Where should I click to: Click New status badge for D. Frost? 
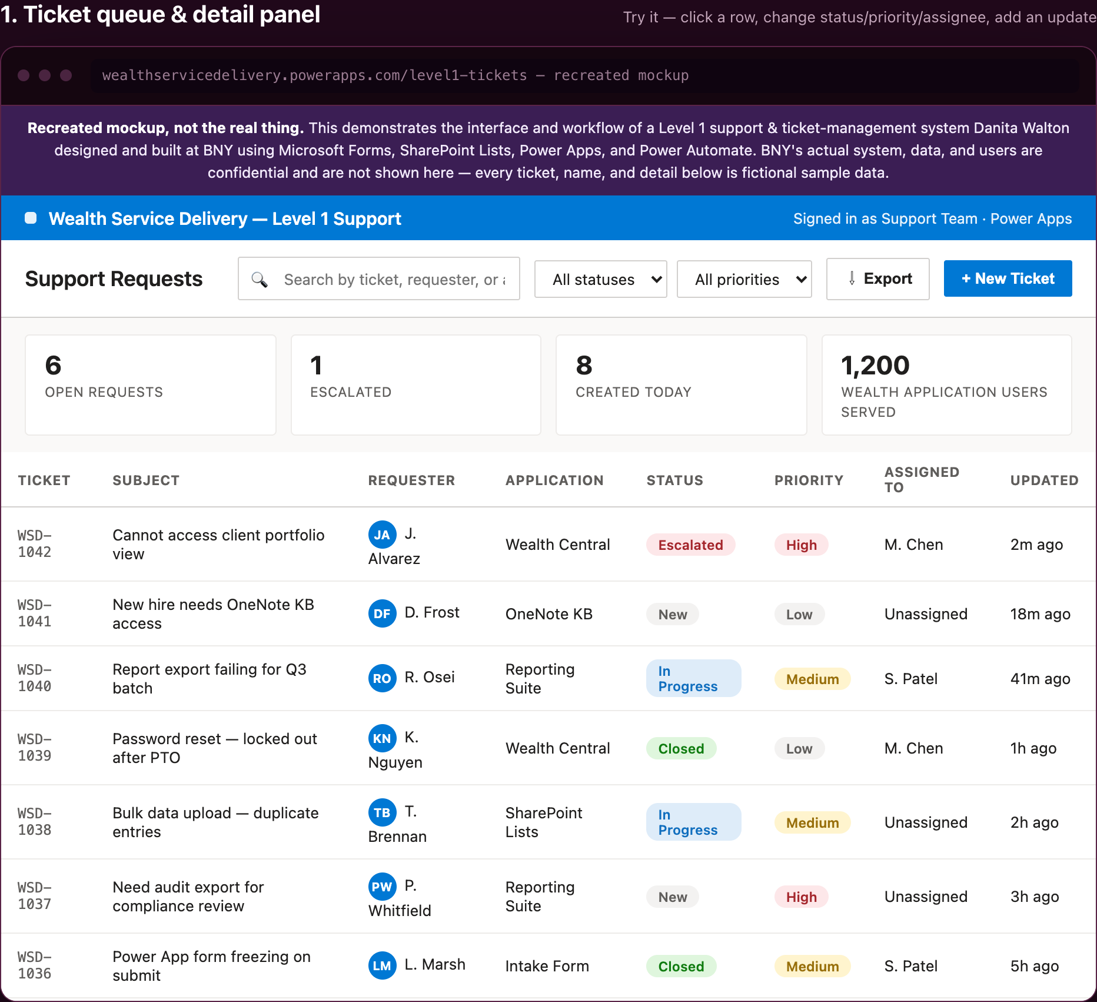point(673,614)
